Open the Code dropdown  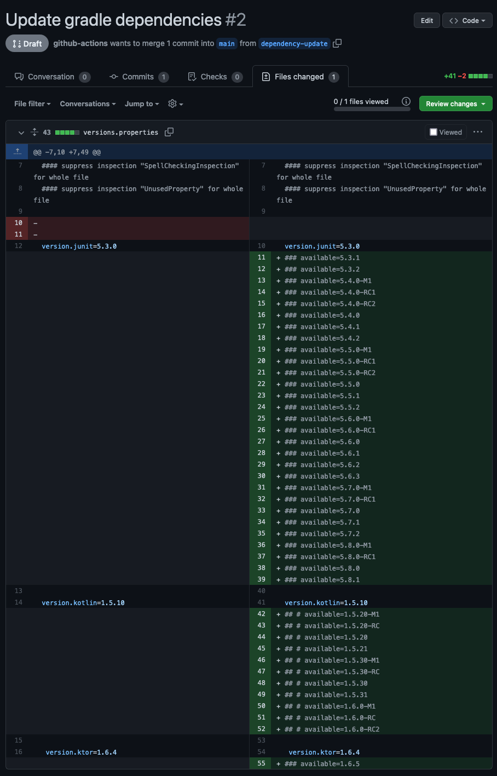point(467,20)
